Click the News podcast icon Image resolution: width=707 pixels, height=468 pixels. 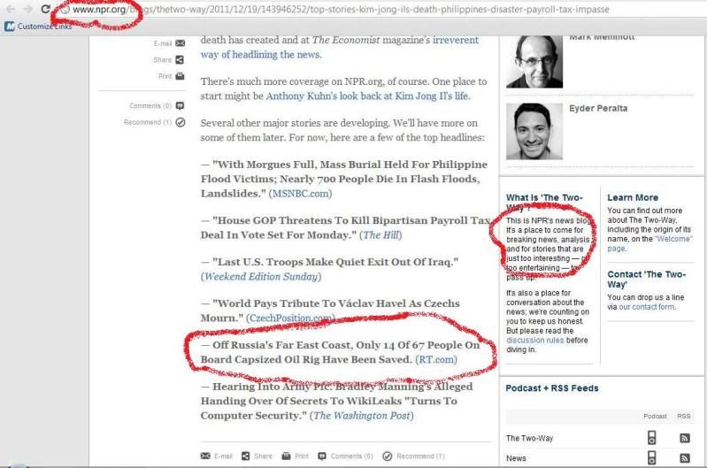[651, 457]
